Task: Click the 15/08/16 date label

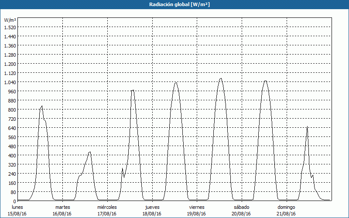Action: point(17,214)
